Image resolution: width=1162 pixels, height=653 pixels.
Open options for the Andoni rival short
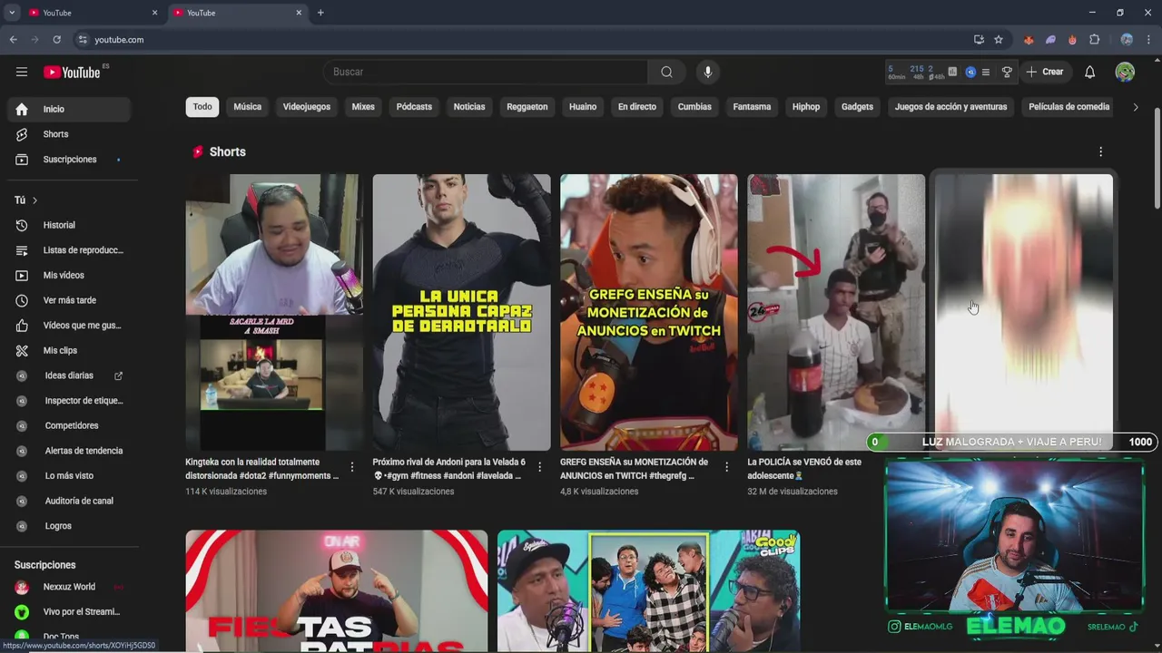[x=539, y=467]
